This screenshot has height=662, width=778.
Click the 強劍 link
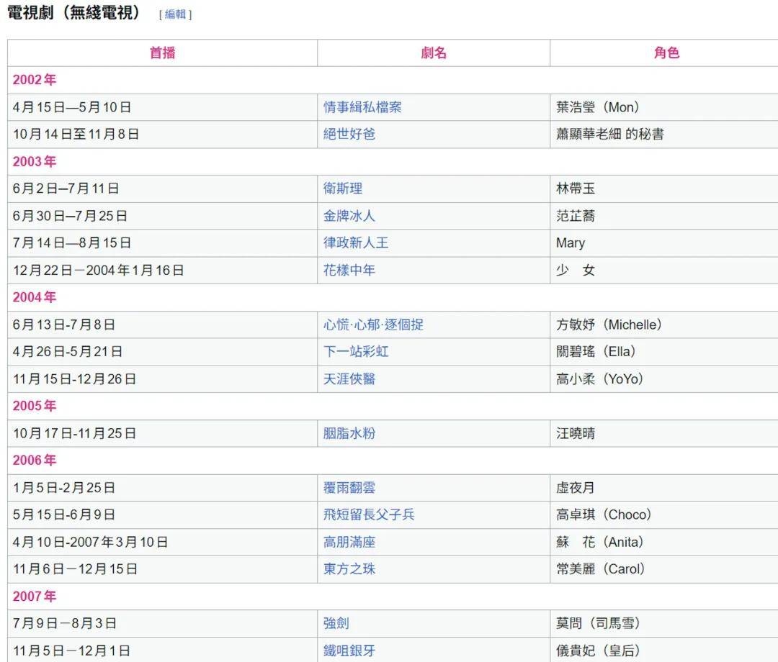pos(336,623)
